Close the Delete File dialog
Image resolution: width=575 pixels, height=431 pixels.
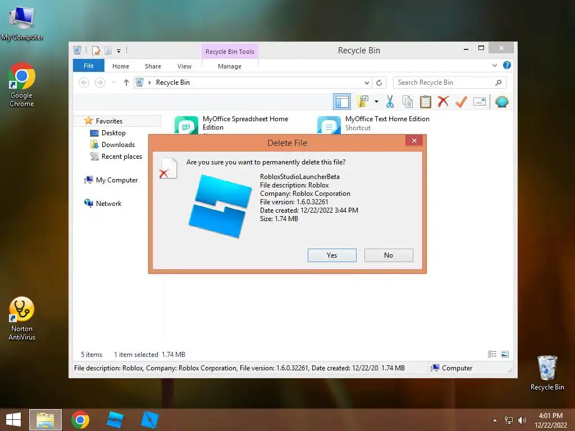414,141
